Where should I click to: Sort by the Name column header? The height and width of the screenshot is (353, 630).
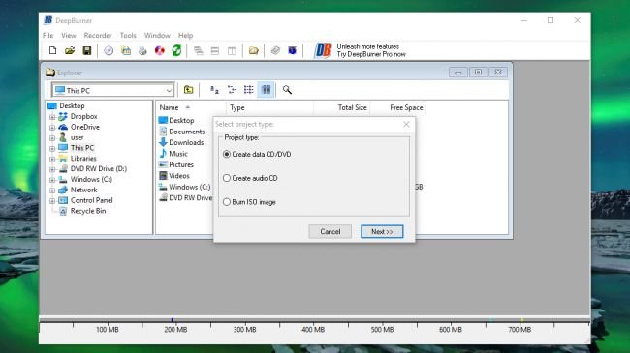[190, 107]
